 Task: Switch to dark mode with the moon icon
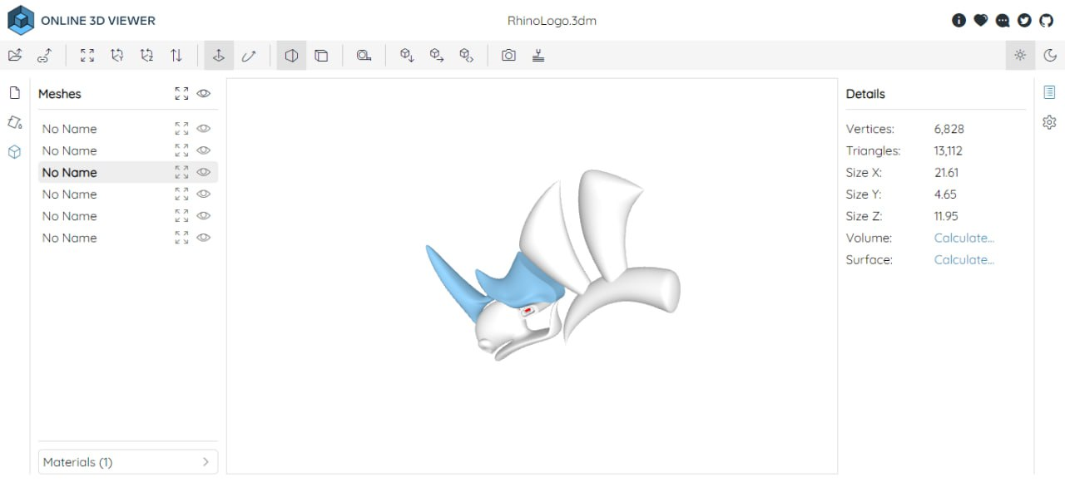1050,55
